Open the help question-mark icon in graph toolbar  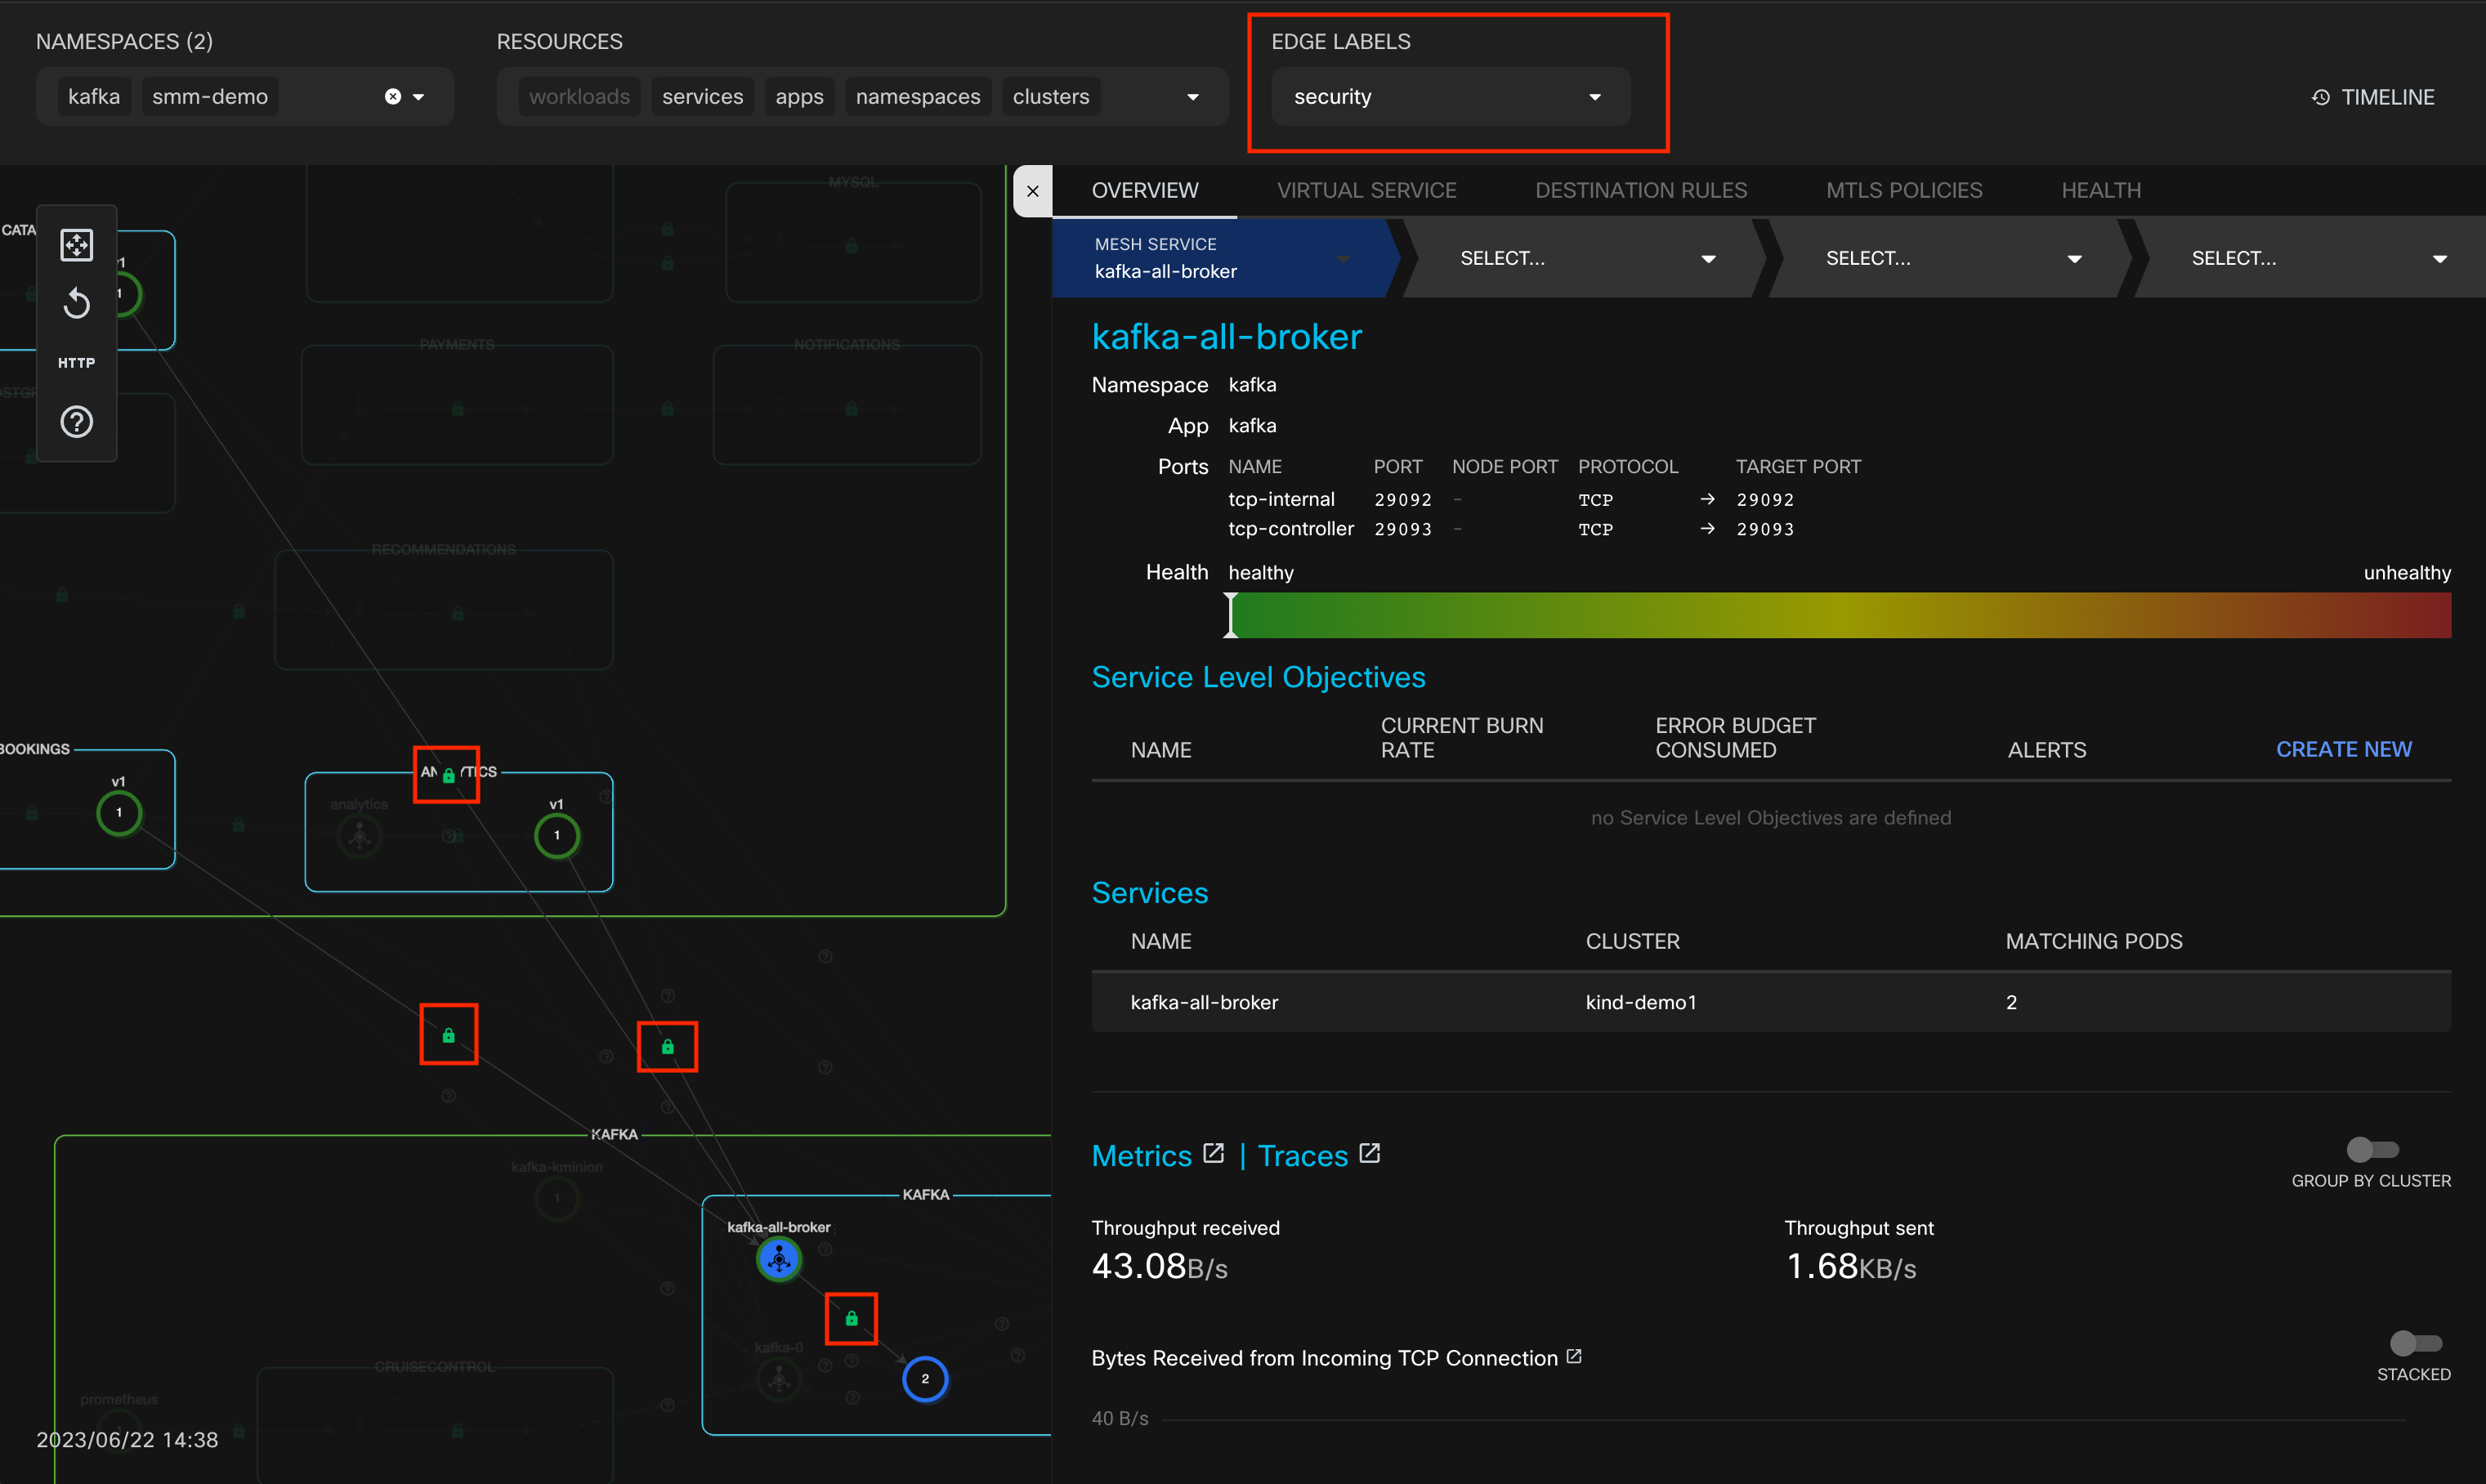point(77,422)
